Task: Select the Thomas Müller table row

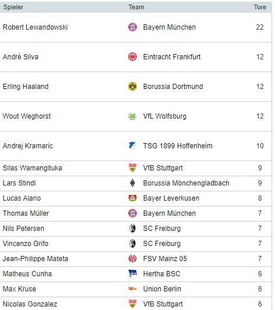Action: 136,213
